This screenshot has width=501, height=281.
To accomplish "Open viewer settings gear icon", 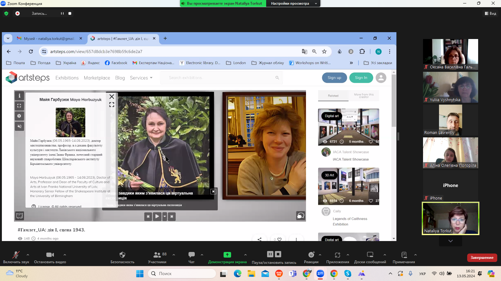I will click(x=19, y=116).
